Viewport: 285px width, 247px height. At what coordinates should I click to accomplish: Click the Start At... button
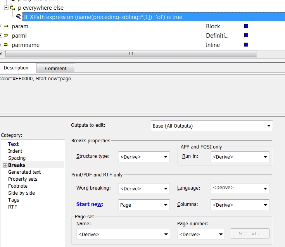250,233
